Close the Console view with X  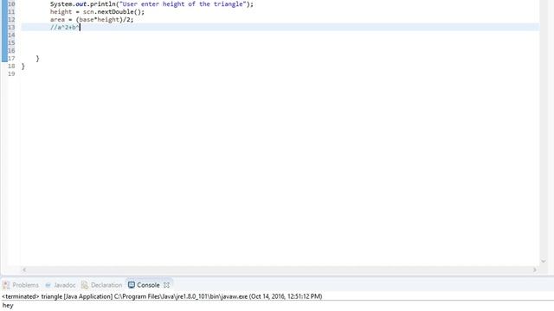point(166,285)
